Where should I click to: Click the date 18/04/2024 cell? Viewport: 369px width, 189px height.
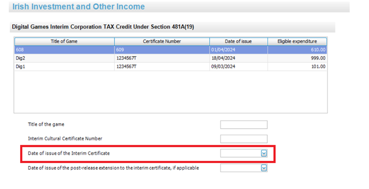238,58
